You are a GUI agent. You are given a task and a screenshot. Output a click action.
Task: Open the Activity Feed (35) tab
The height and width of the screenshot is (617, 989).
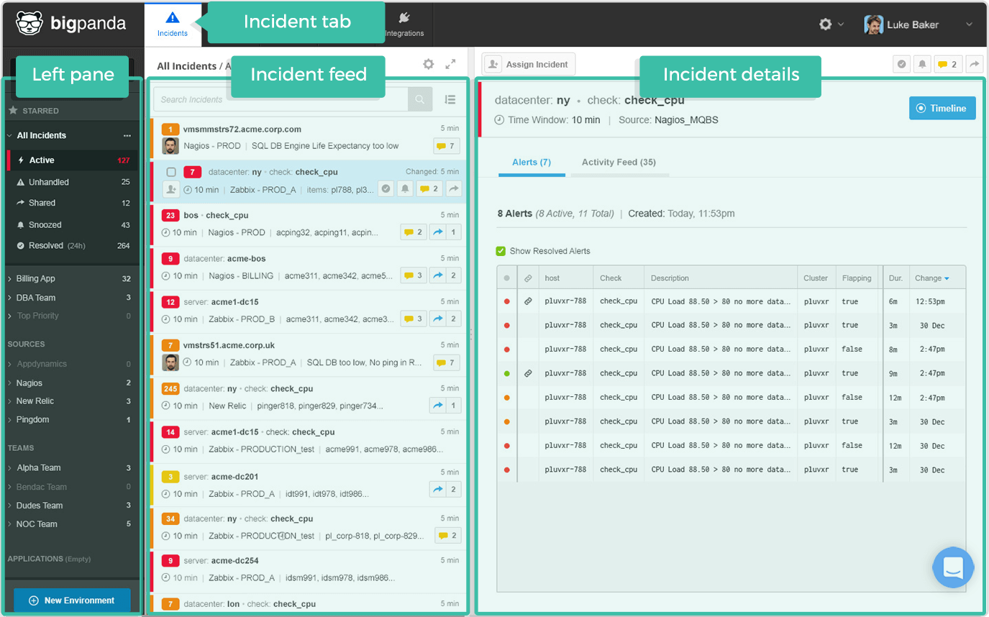click(619, 163)
